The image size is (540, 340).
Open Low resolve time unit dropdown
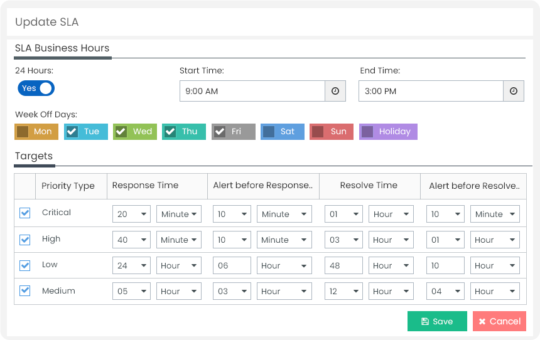point(391,266)
